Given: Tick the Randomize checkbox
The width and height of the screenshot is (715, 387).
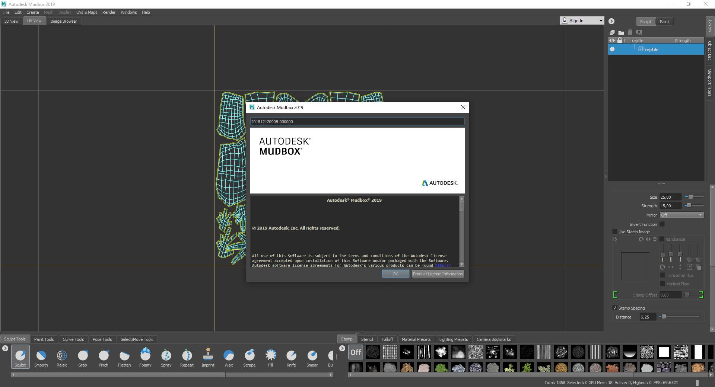Looking at the screenshot, I should point(662,239).
